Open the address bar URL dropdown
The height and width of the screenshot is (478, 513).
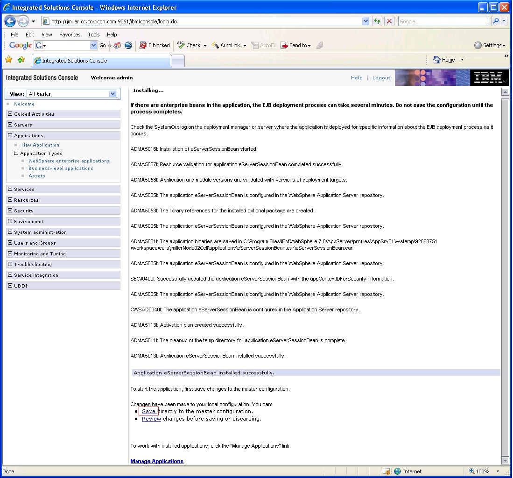tap(366, 21)
